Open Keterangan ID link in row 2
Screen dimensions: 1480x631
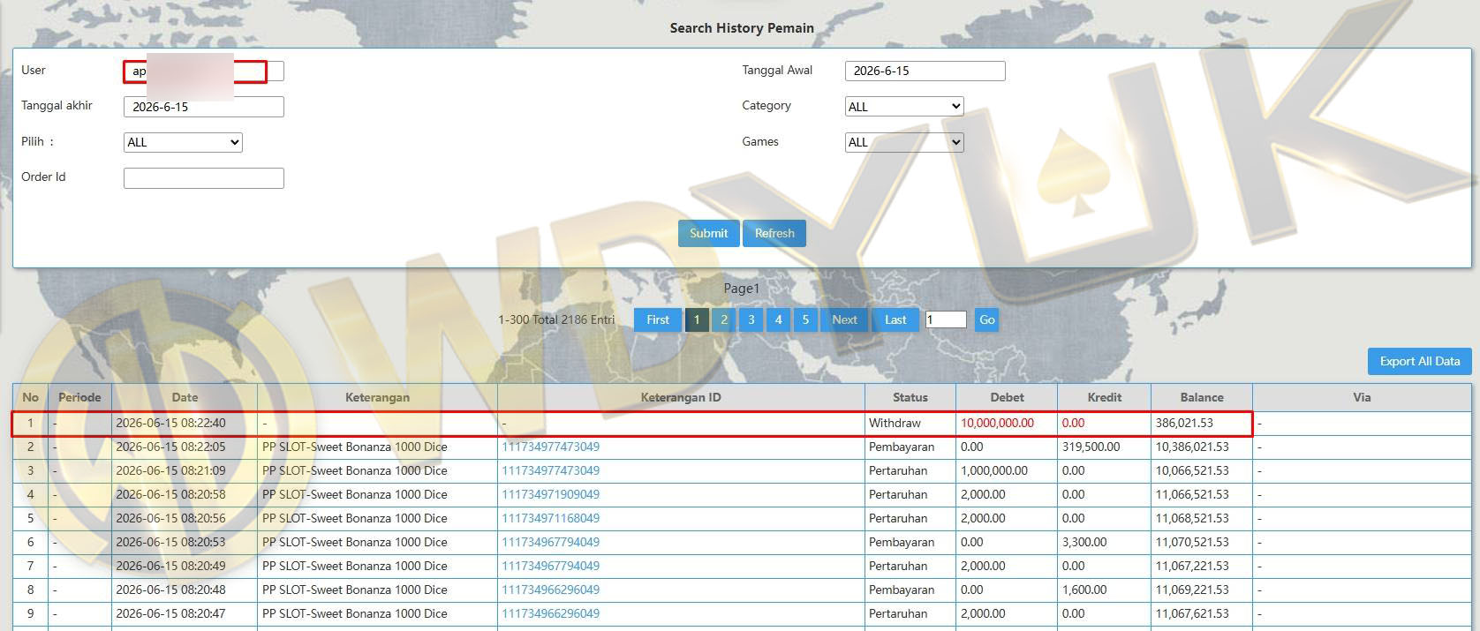(550, 447)
